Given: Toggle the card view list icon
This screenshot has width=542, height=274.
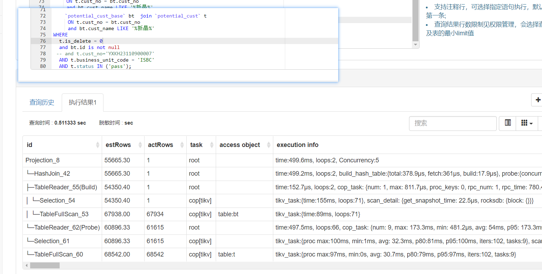Looking at the screenshot, I should [x=508, y=123].
